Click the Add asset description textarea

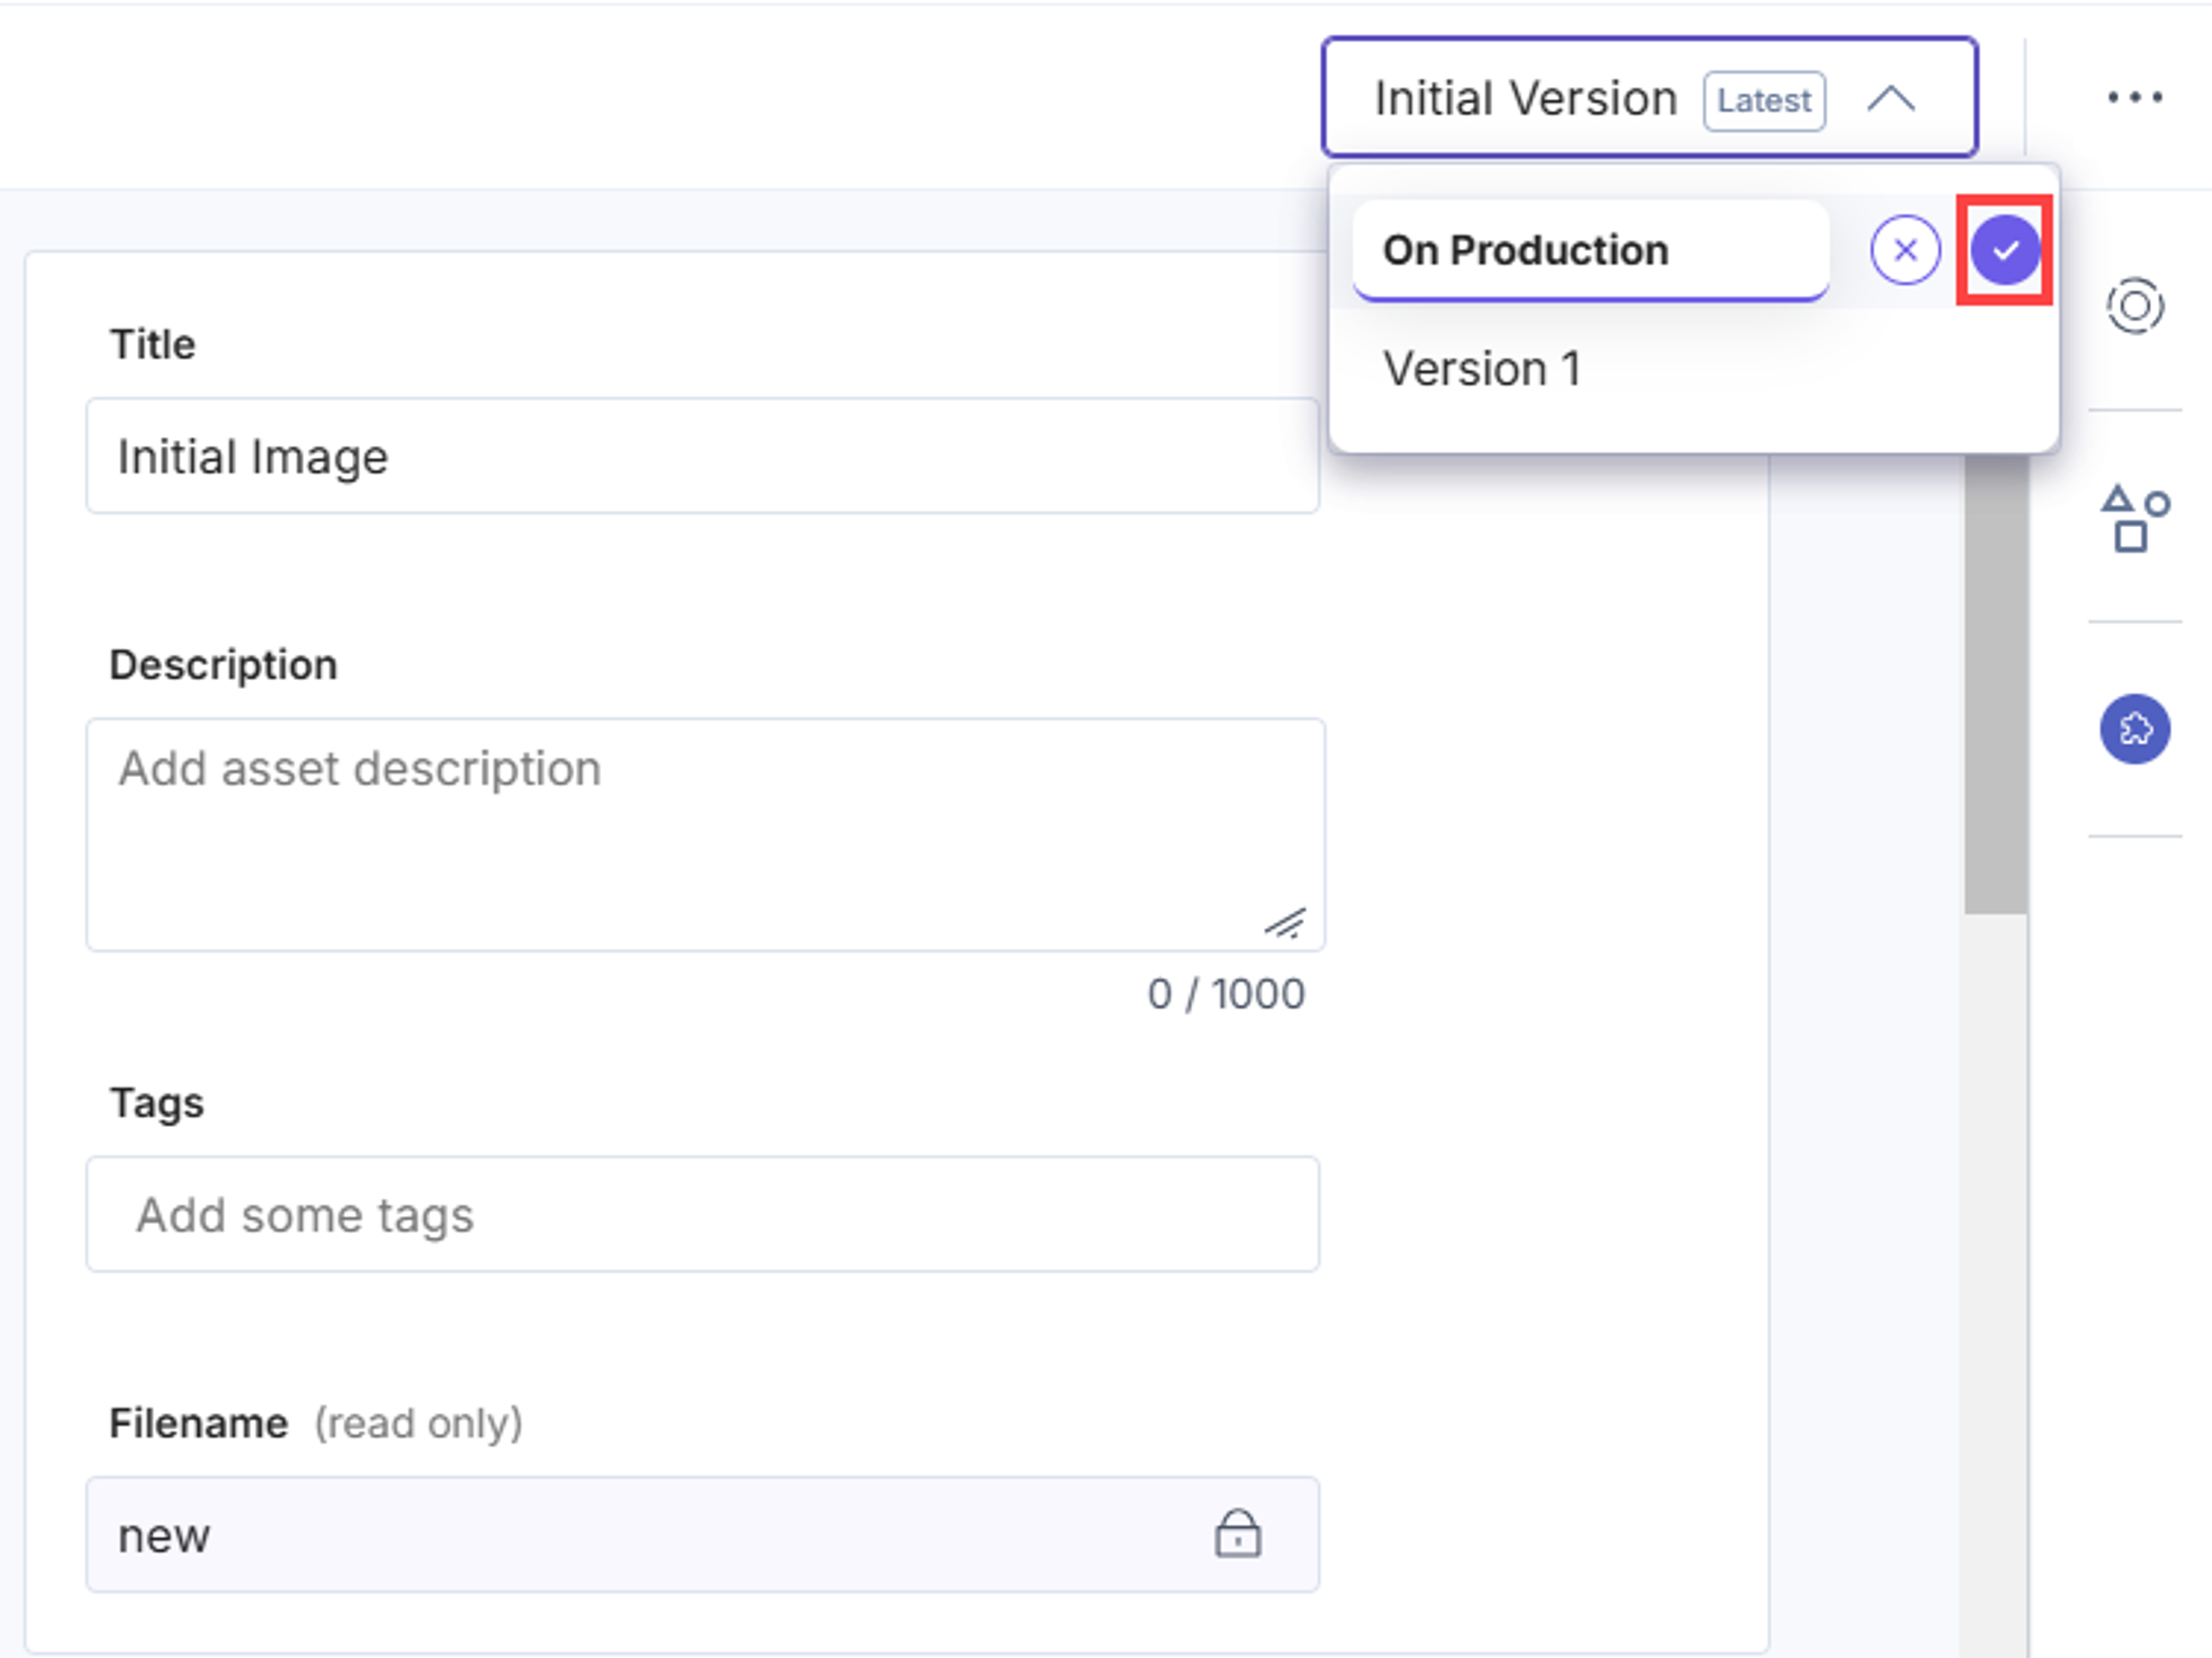pyautogui.click(x=706, y=835)
